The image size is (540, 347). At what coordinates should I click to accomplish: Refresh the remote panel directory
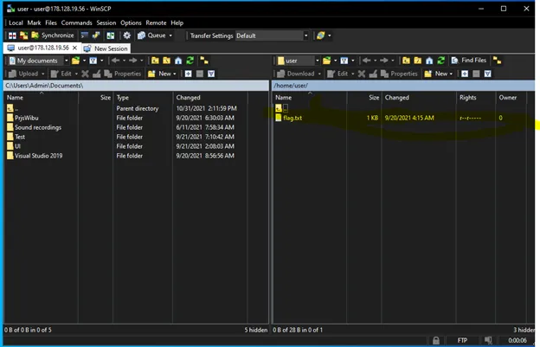point(441,61)
